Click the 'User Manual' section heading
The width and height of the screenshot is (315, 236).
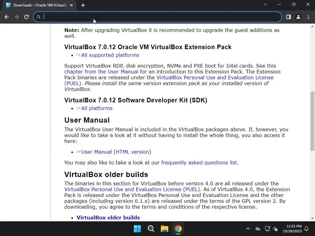[87, 120]
